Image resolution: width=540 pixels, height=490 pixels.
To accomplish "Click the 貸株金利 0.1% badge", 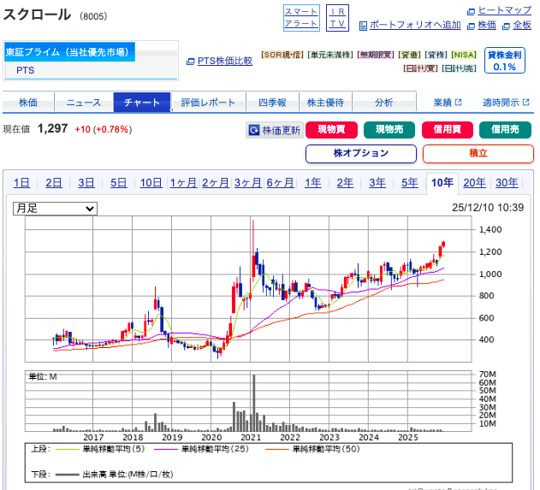I will click(x=504, y=61).
